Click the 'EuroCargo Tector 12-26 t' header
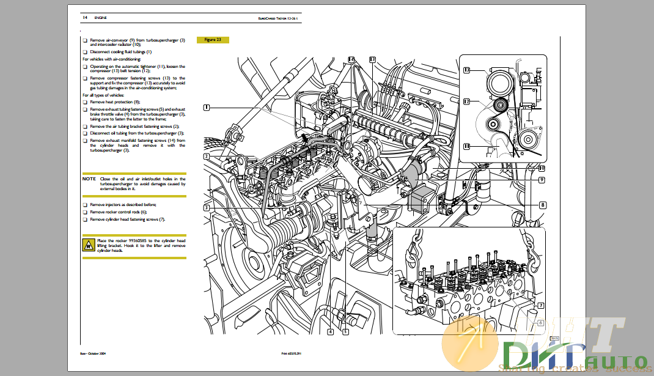 pyautogui.click(x=277, y=19)
